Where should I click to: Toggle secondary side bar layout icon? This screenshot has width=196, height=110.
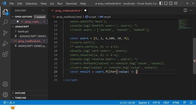(x=171, y=3)
